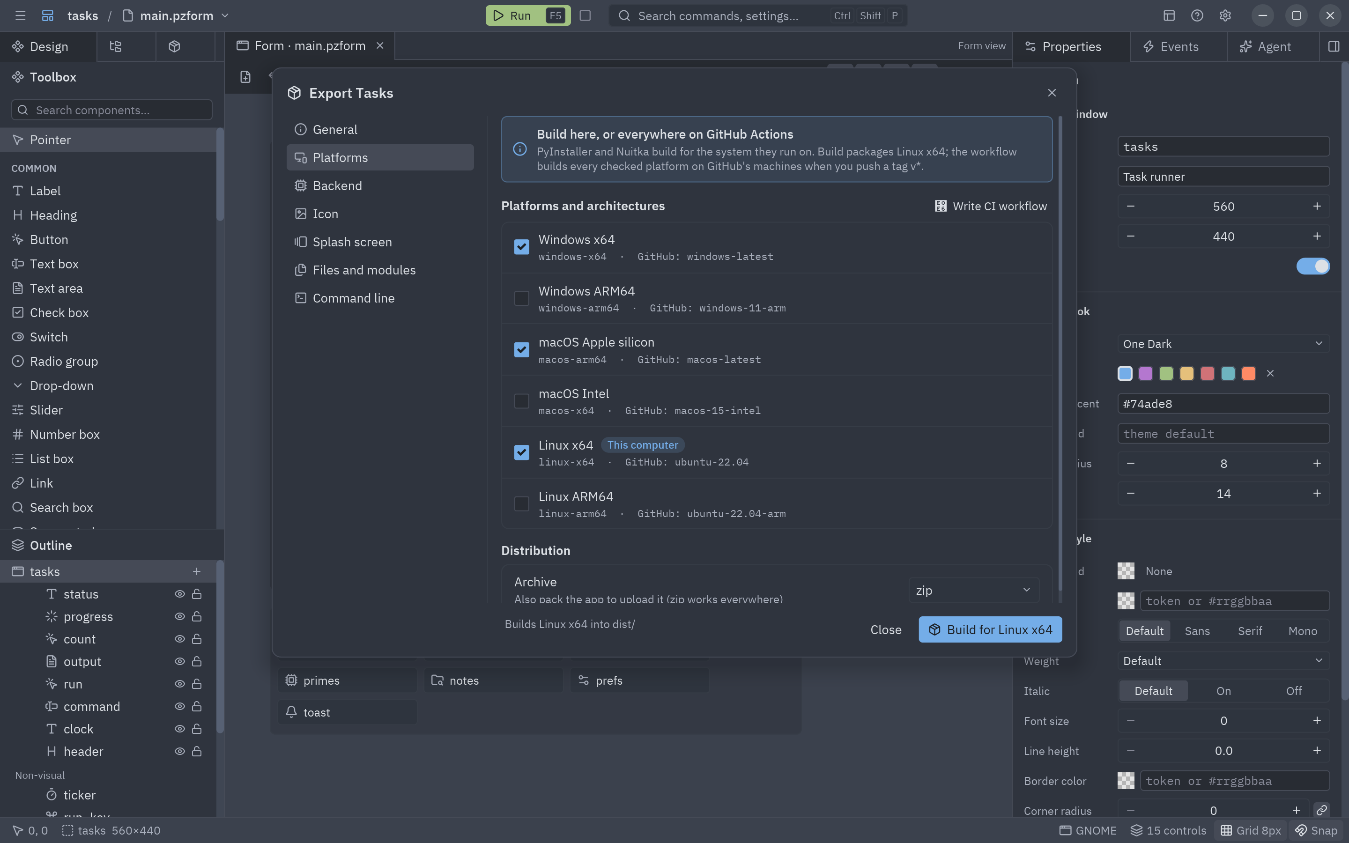
Task: Open the One Dark theme dropdown
Action: (x=1223, y=344)
